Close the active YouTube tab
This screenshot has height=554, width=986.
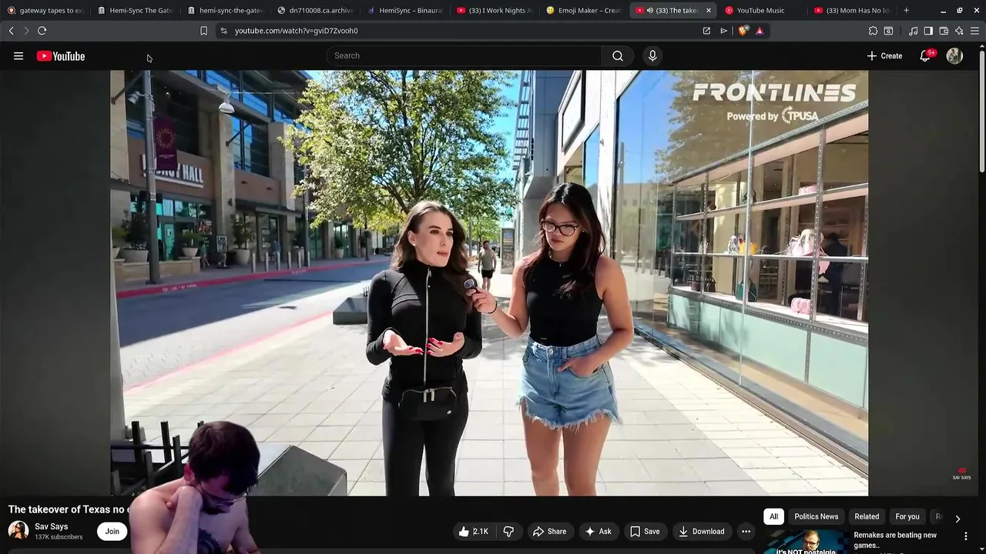(709, 10)
